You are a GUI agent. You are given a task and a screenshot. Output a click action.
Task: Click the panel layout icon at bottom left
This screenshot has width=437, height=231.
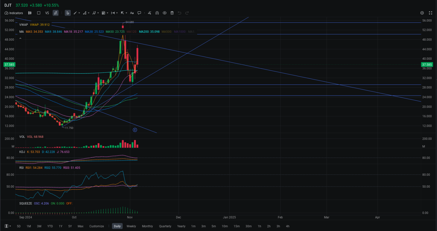[x=6, y=226]
